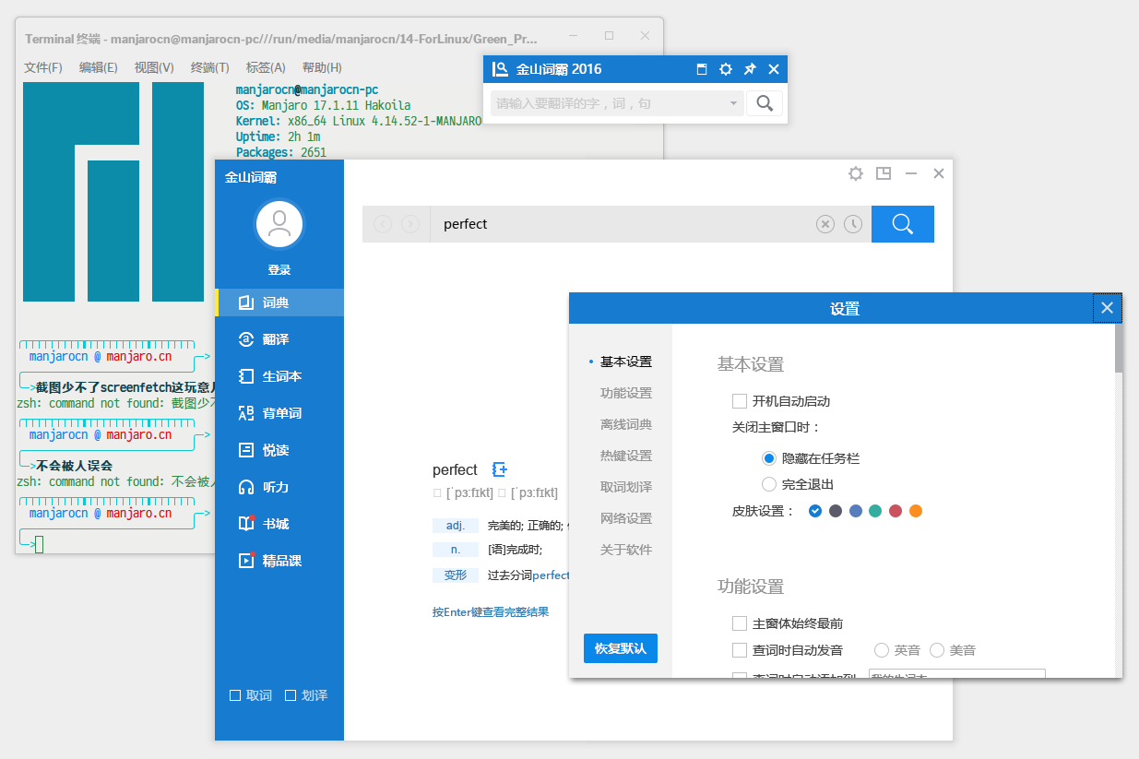This screenshot has width=1139, height=759.
Task: Toggle 查词时自动发音 checkbox
Action: point(739,650)
